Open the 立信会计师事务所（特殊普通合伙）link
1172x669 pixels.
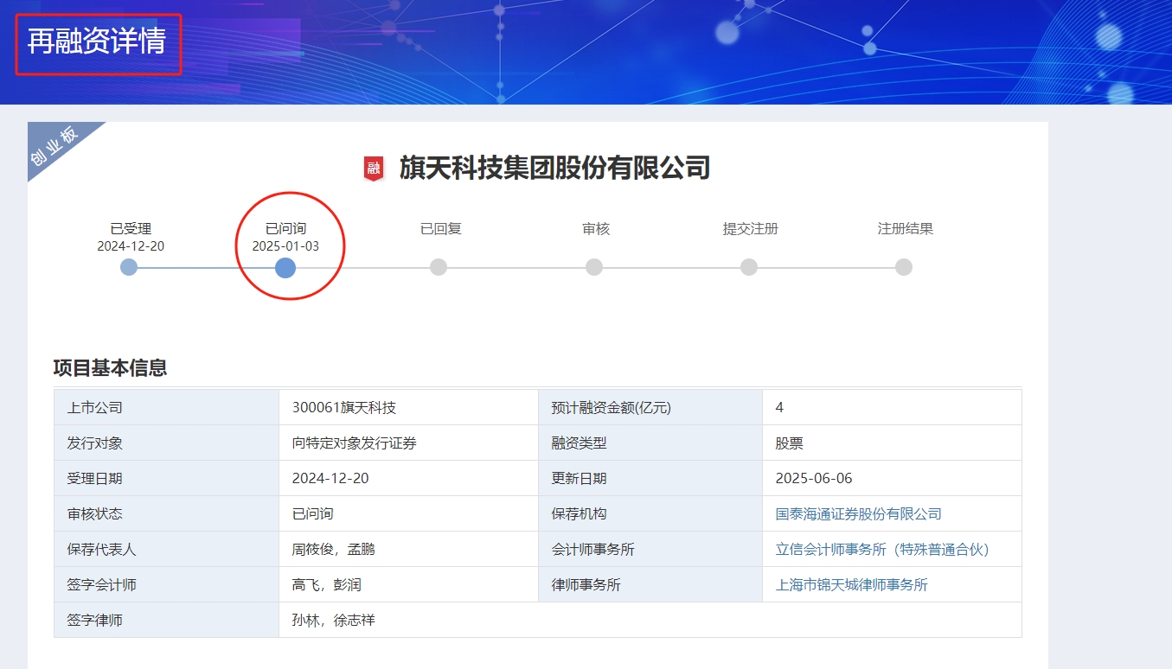tap(882, 550)
